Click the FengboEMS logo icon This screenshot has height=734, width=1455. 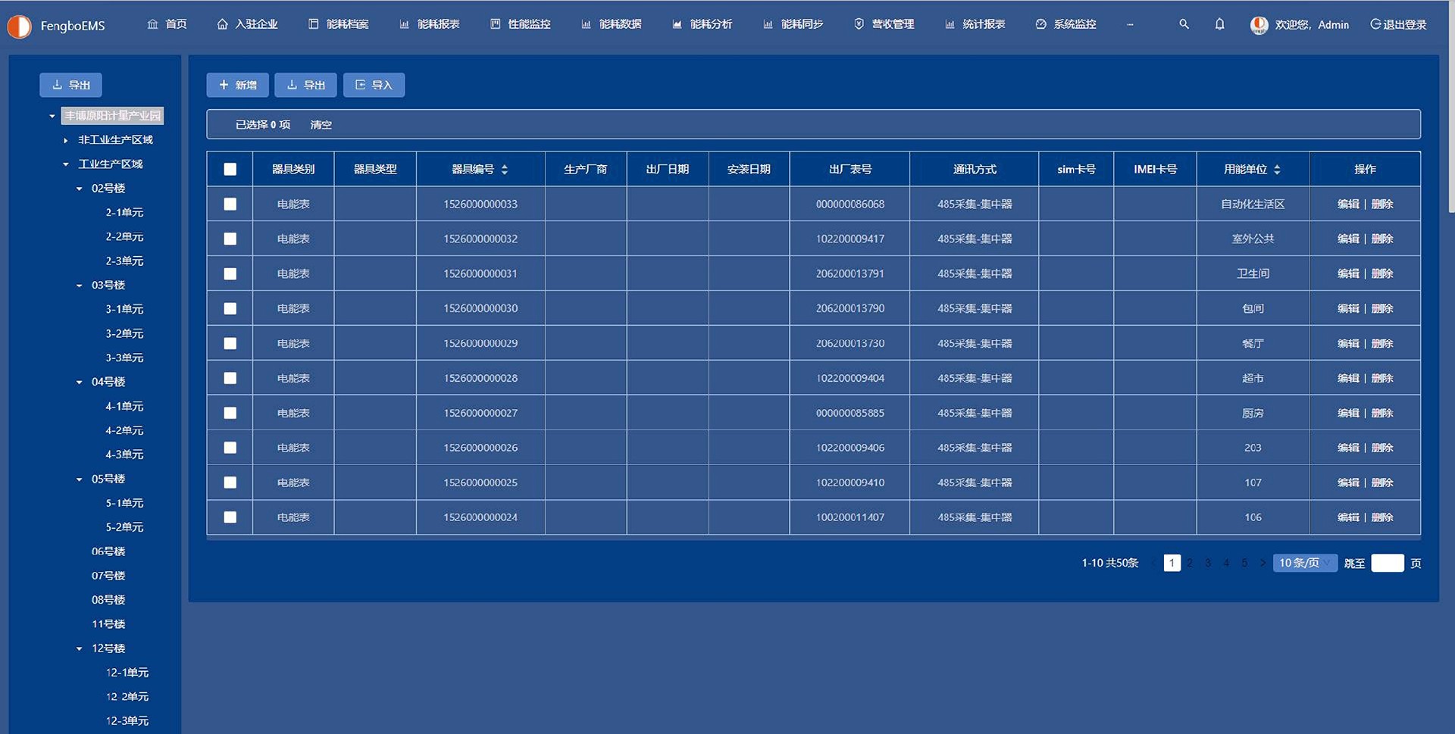(20, 27)
